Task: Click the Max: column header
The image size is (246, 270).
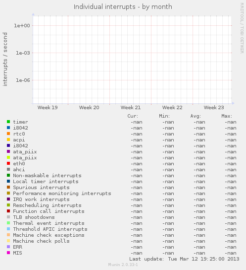Action: pyautogui.click(x=227, y=116)
